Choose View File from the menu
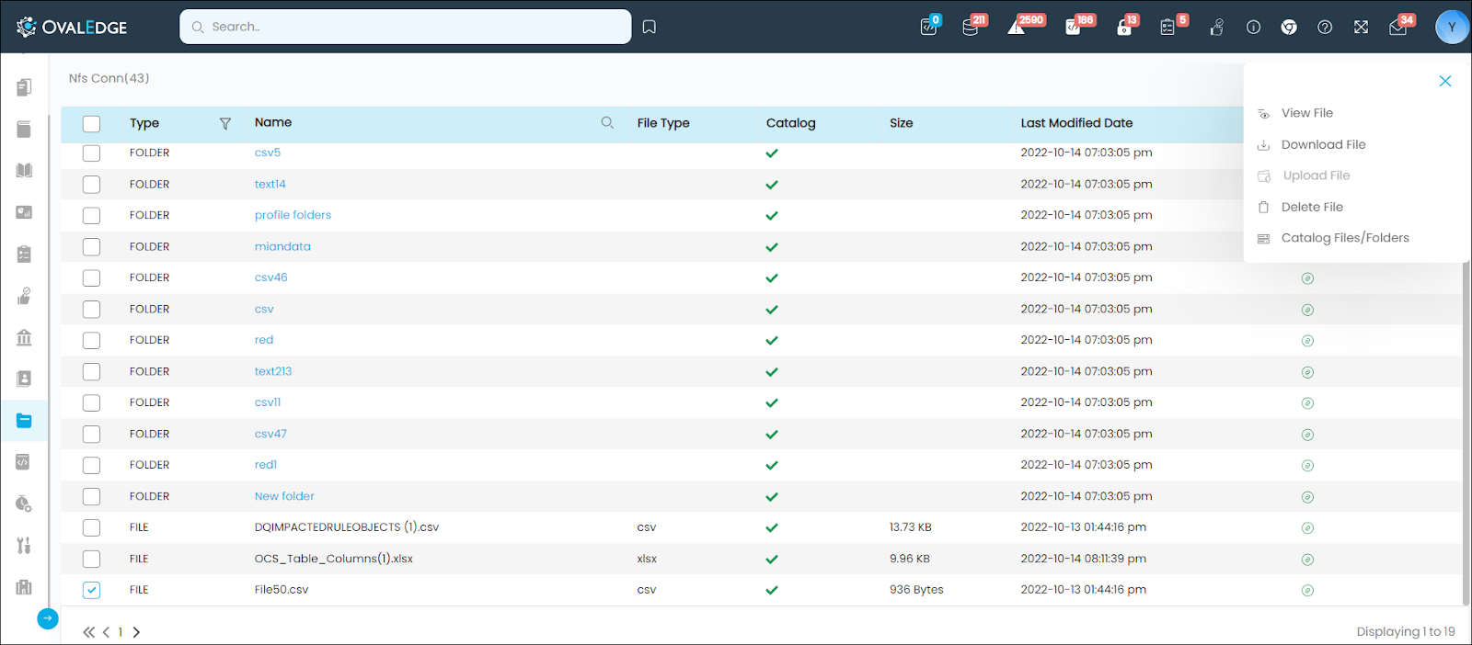1472x645 pixels. point(1306,113)
